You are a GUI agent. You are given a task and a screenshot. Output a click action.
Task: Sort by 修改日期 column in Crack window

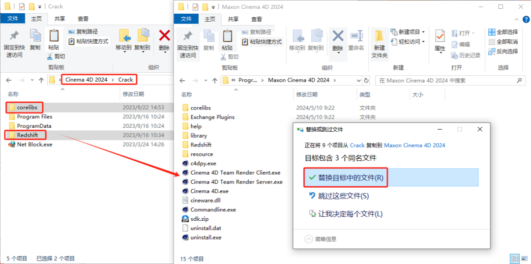(133, 94)
